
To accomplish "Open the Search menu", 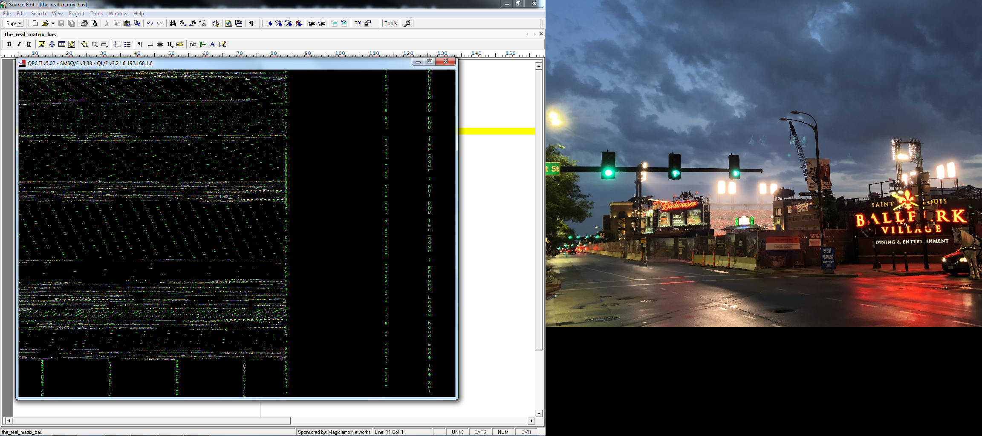I will point(38,14).
